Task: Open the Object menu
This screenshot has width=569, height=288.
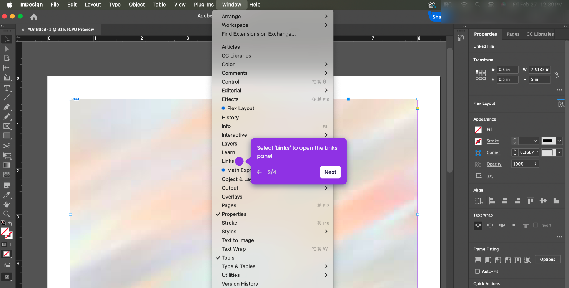Action: [136, 5]
